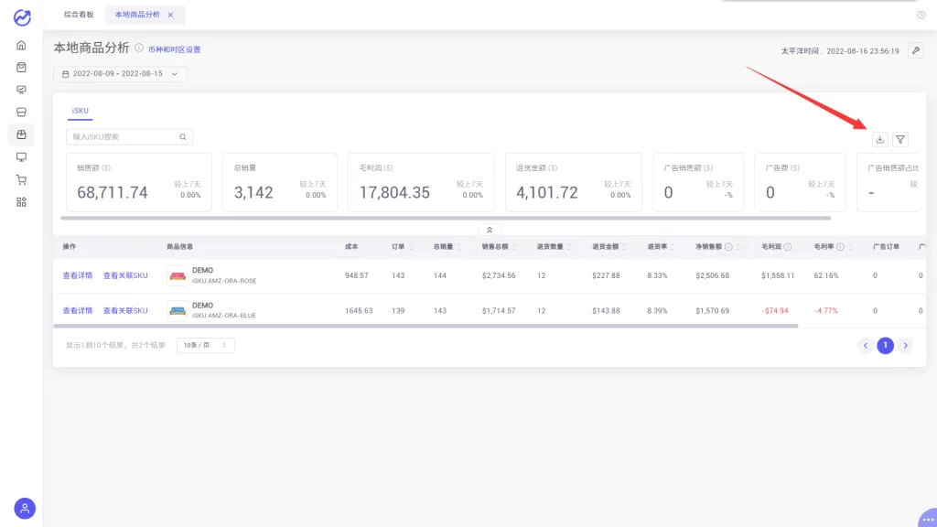
Task: Click the info icon beside 本地商品分析
Action: point(139,48)
